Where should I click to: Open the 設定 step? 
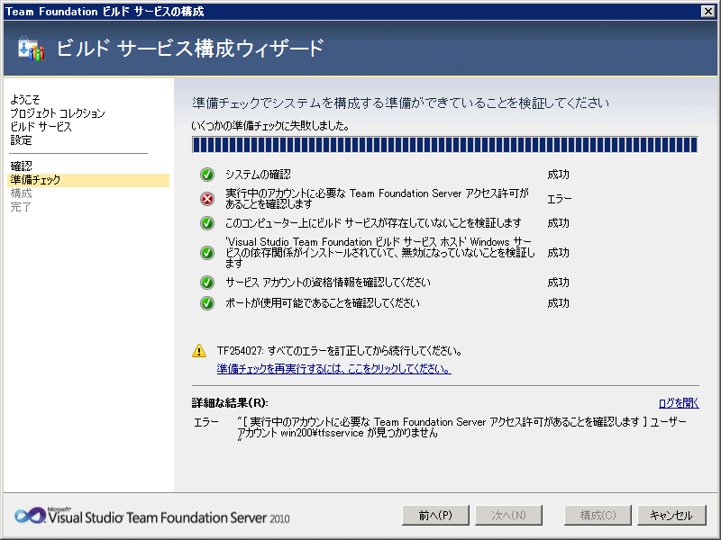tap(21, 140)
